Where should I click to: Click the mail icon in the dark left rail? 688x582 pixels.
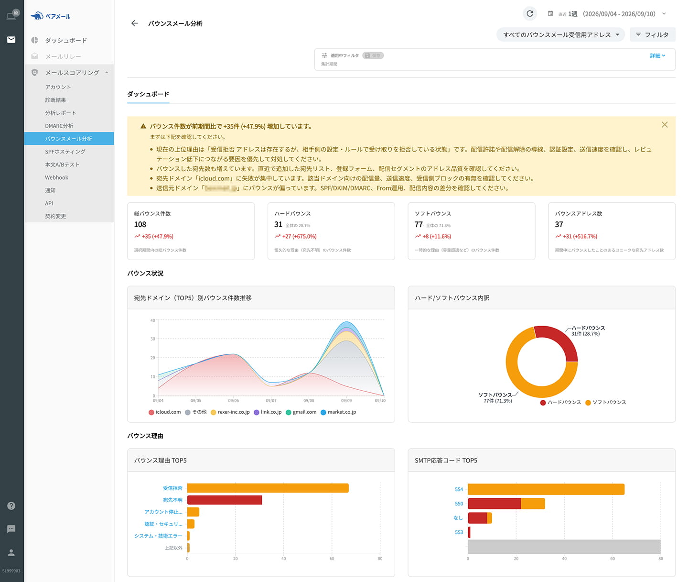(x=11, y=40)
